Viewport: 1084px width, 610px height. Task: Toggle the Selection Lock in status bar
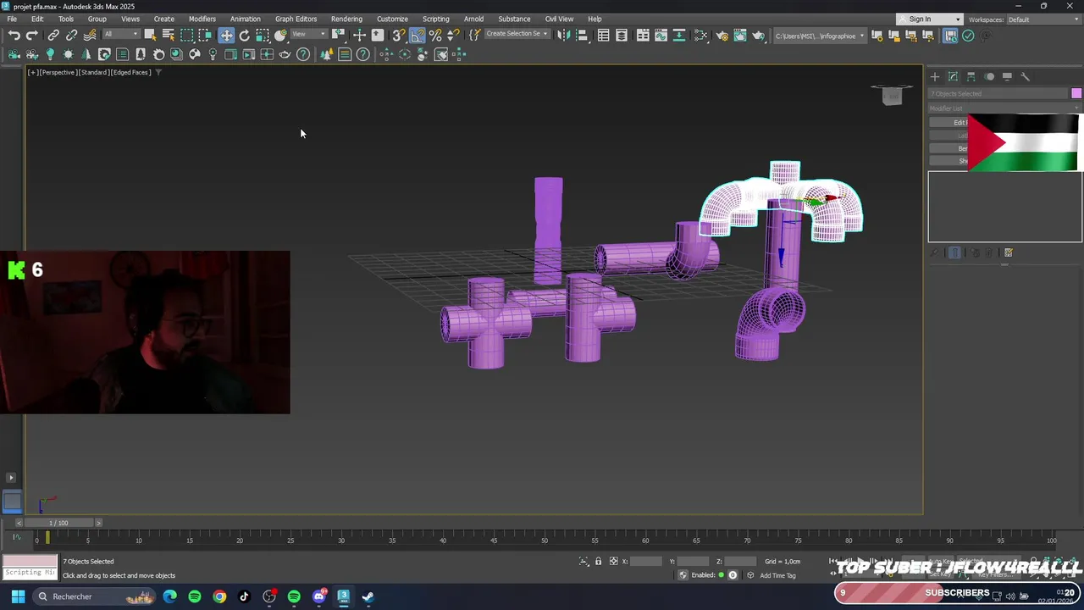(x=598, y=561)
